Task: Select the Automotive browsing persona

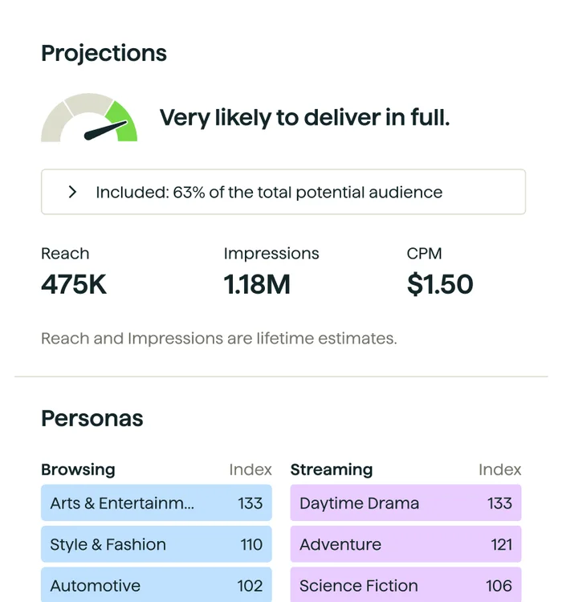Action: click(157, 585)
